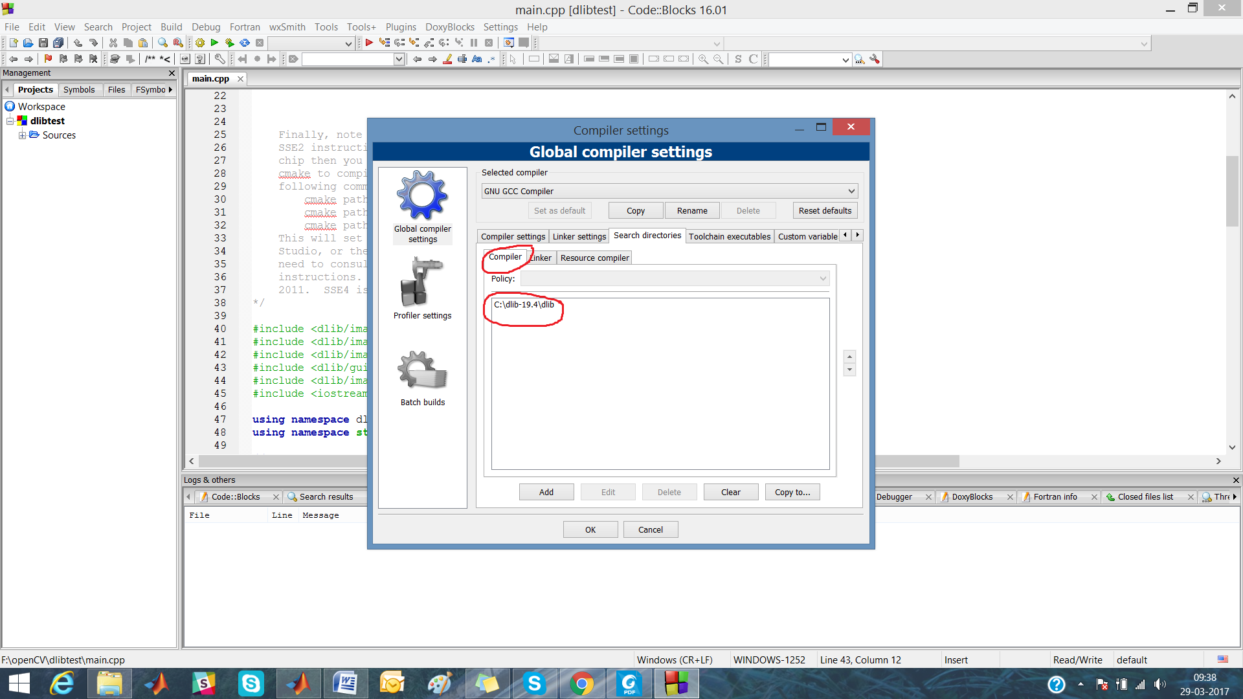Click Cancel in Compiler settings dialog
The image size is (1243, 699).
coord(651,529)
